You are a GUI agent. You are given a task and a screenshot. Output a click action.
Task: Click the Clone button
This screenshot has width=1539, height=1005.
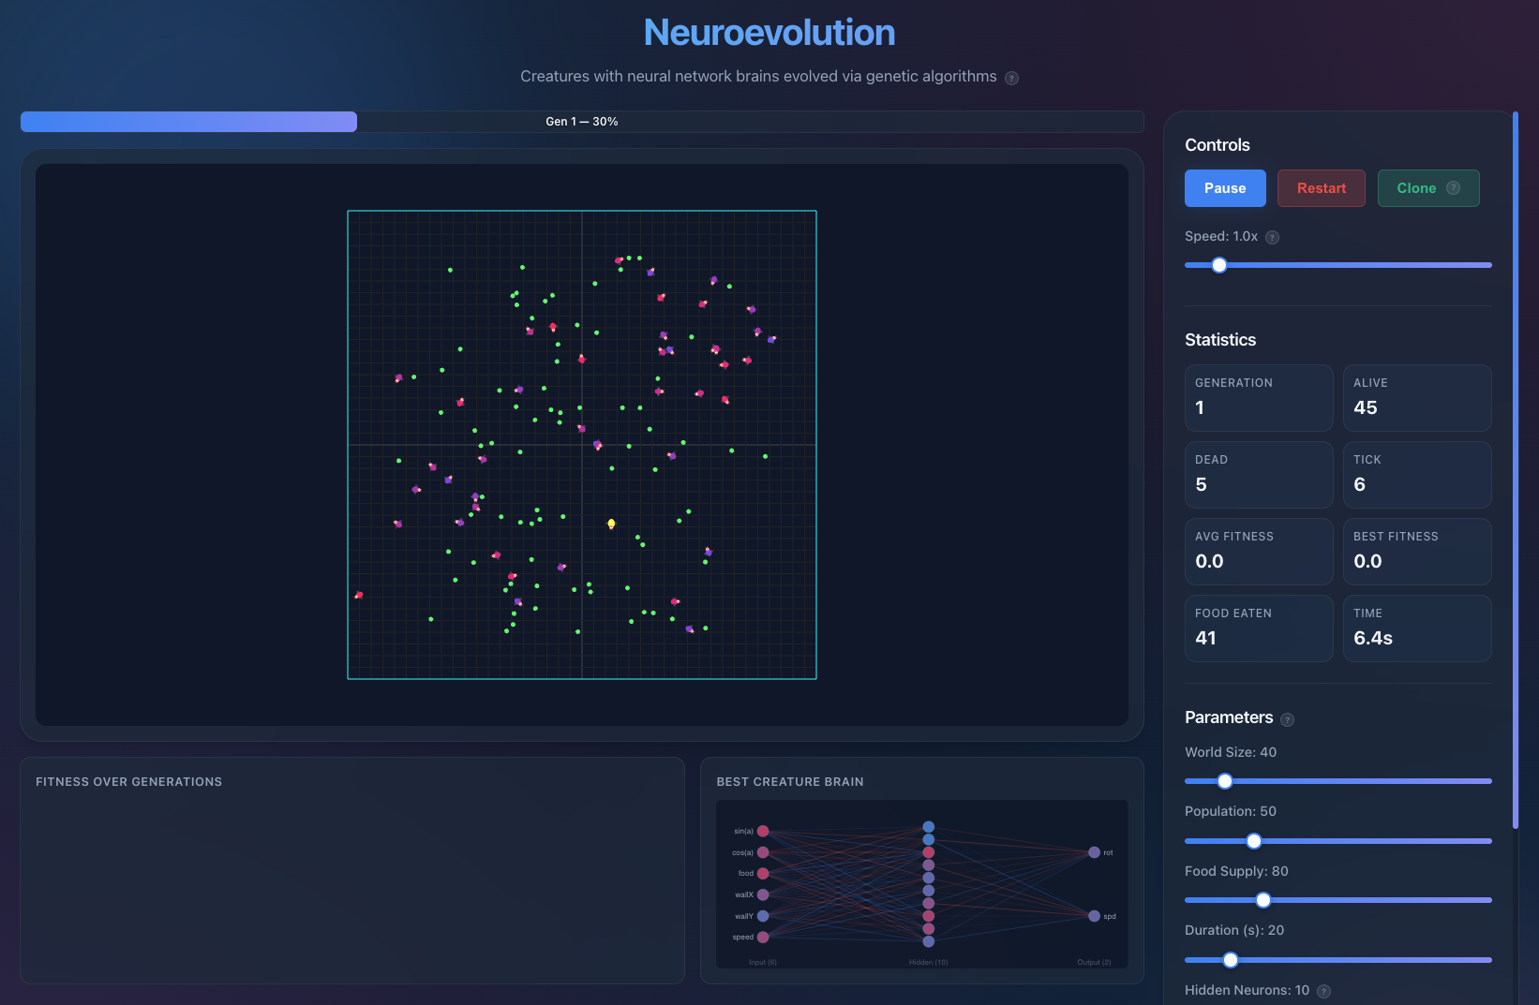1415,188
